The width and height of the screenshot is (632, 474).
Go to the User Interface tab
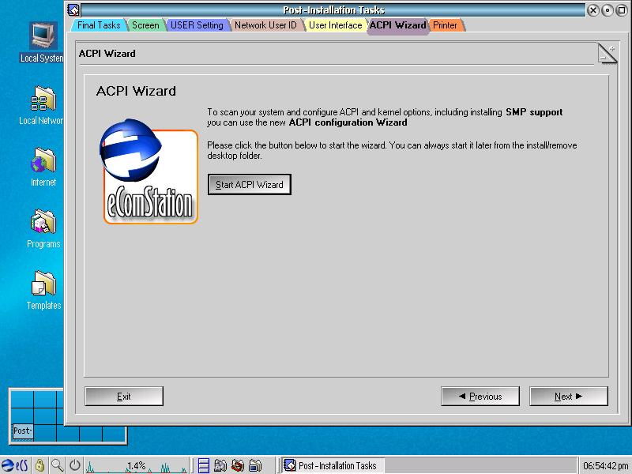(335, 25)
